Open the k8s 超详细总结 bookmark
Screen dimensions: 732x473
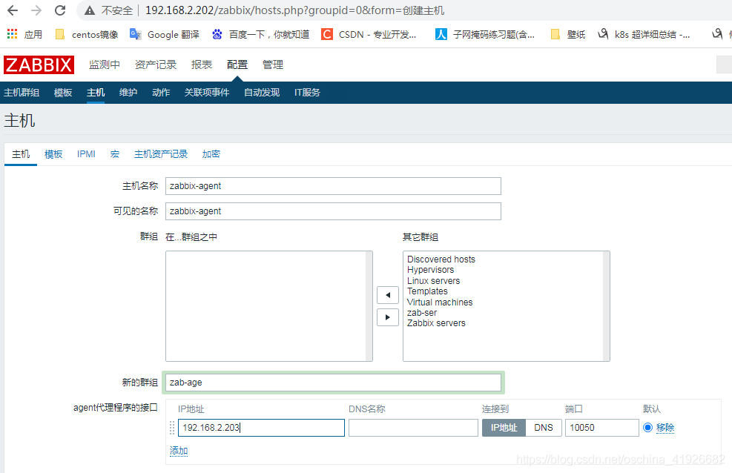644,34
